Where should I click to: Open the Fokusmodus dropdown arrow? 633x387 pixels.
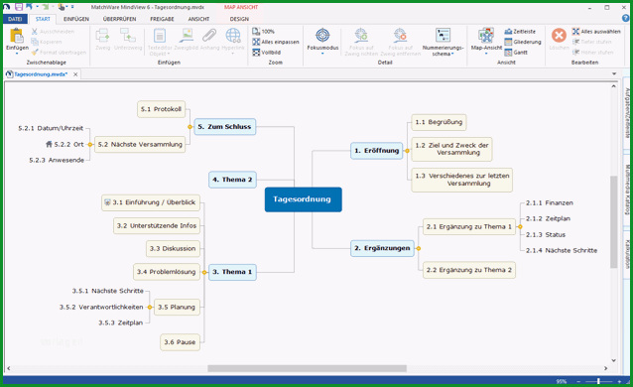(x=322, y=54)
